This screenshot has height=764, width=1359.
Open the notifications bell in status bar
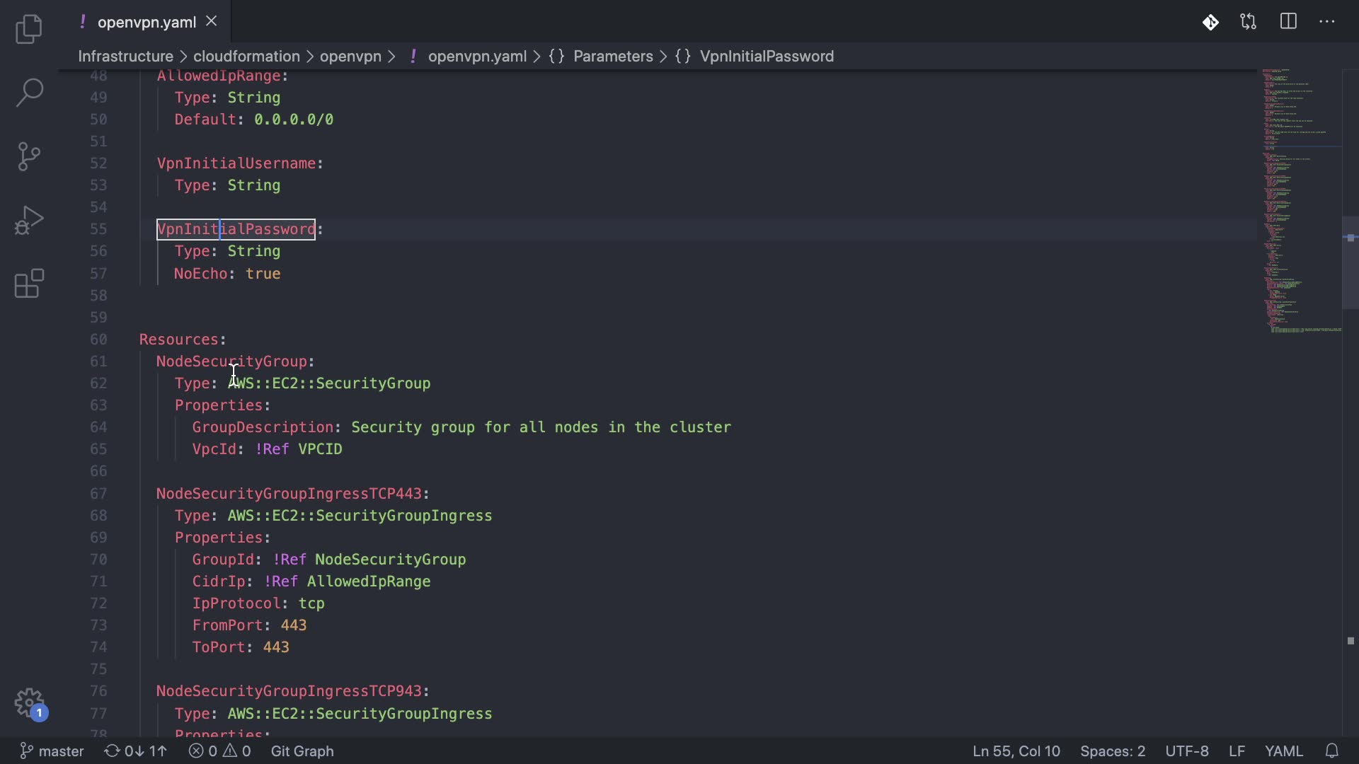click(1331, 751)
